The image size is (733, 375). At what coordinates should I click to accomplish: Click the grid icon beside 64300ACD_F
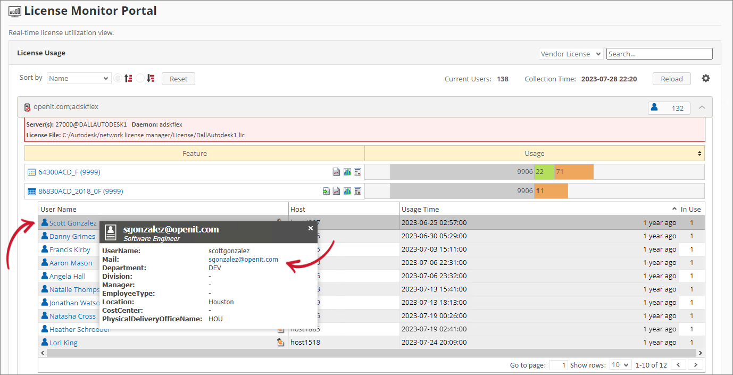pyautogui.click(x=31, y=172)
